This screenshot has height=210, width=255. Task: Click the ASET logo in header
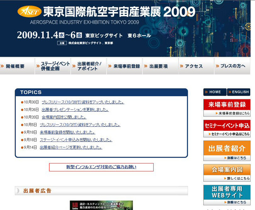(29, 12)
